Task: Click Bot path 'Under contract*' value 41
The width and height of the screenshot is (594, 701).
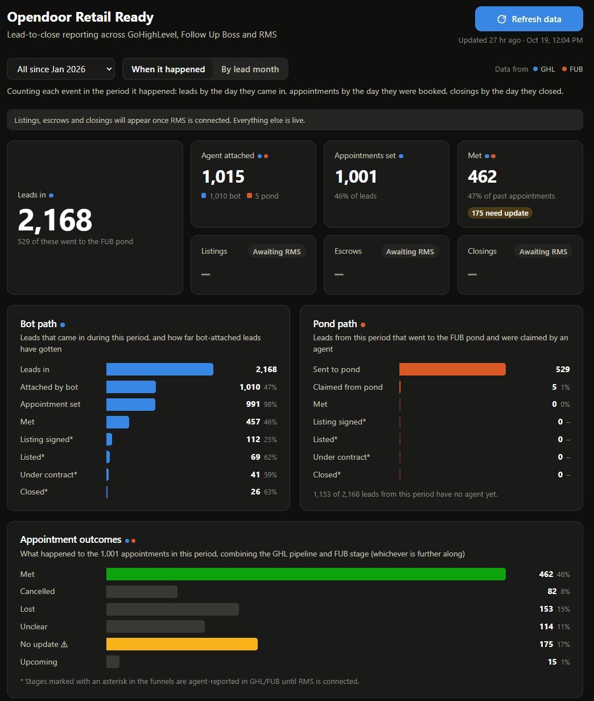Action: [x=255, y=475]
